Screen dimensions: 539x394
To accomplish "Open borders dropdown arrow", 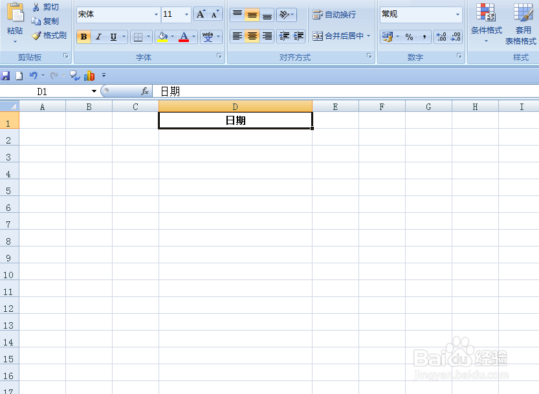I will 149,37.
